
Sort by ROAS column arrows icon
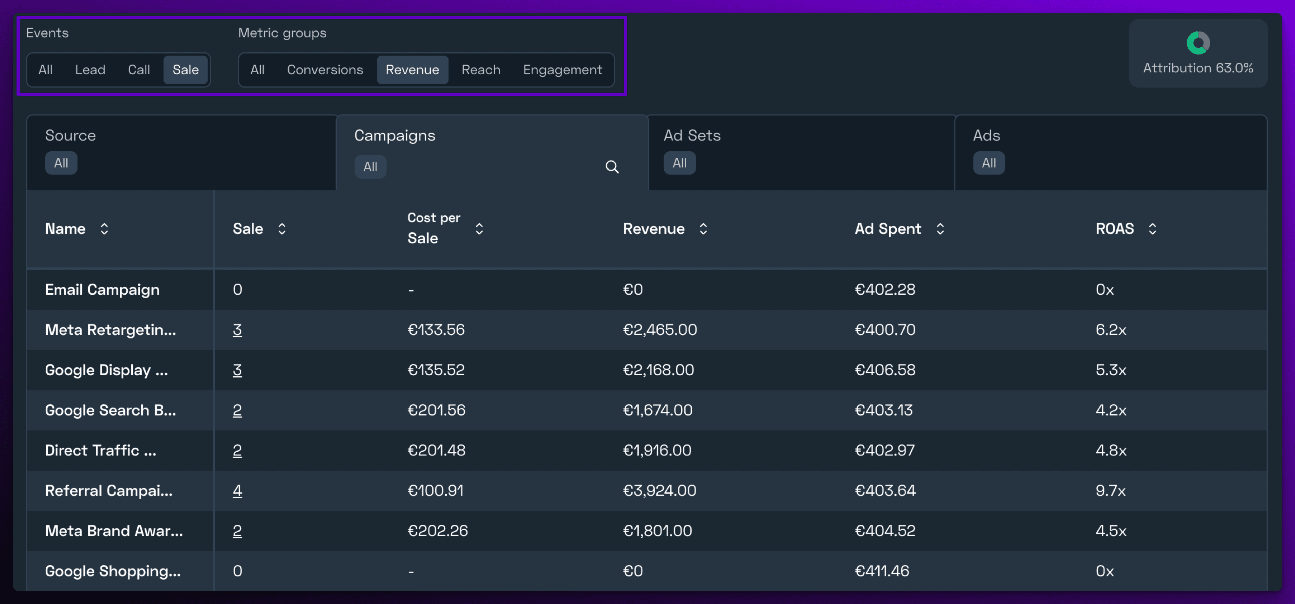[x=1153, y=229]
